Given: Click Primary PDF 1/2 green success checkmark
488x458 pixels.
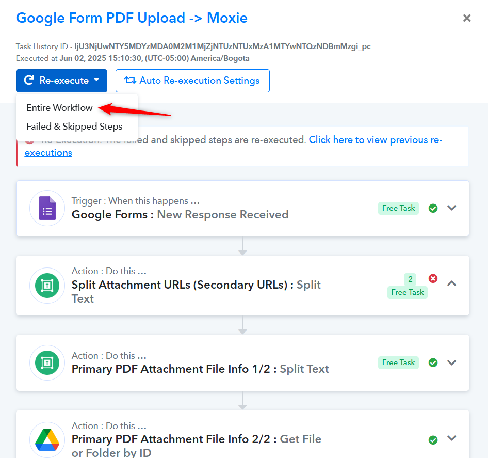Looking at the screenshot, I should (433, 362).
